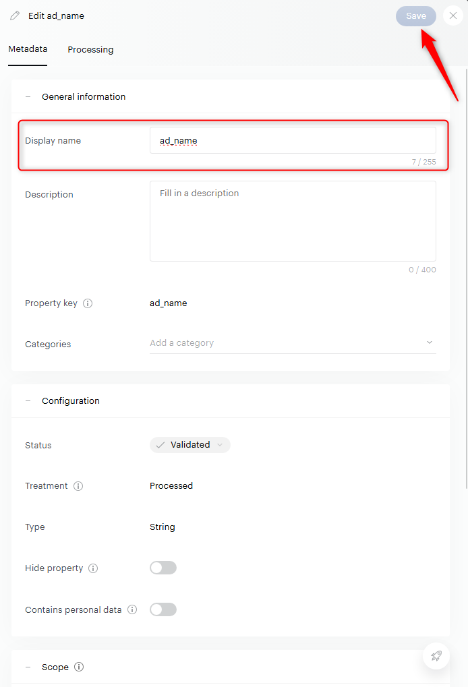The width and height of the screenshot is (468, 687).
Task: Click the info icon next to Treatment
Action: point(78,486)
